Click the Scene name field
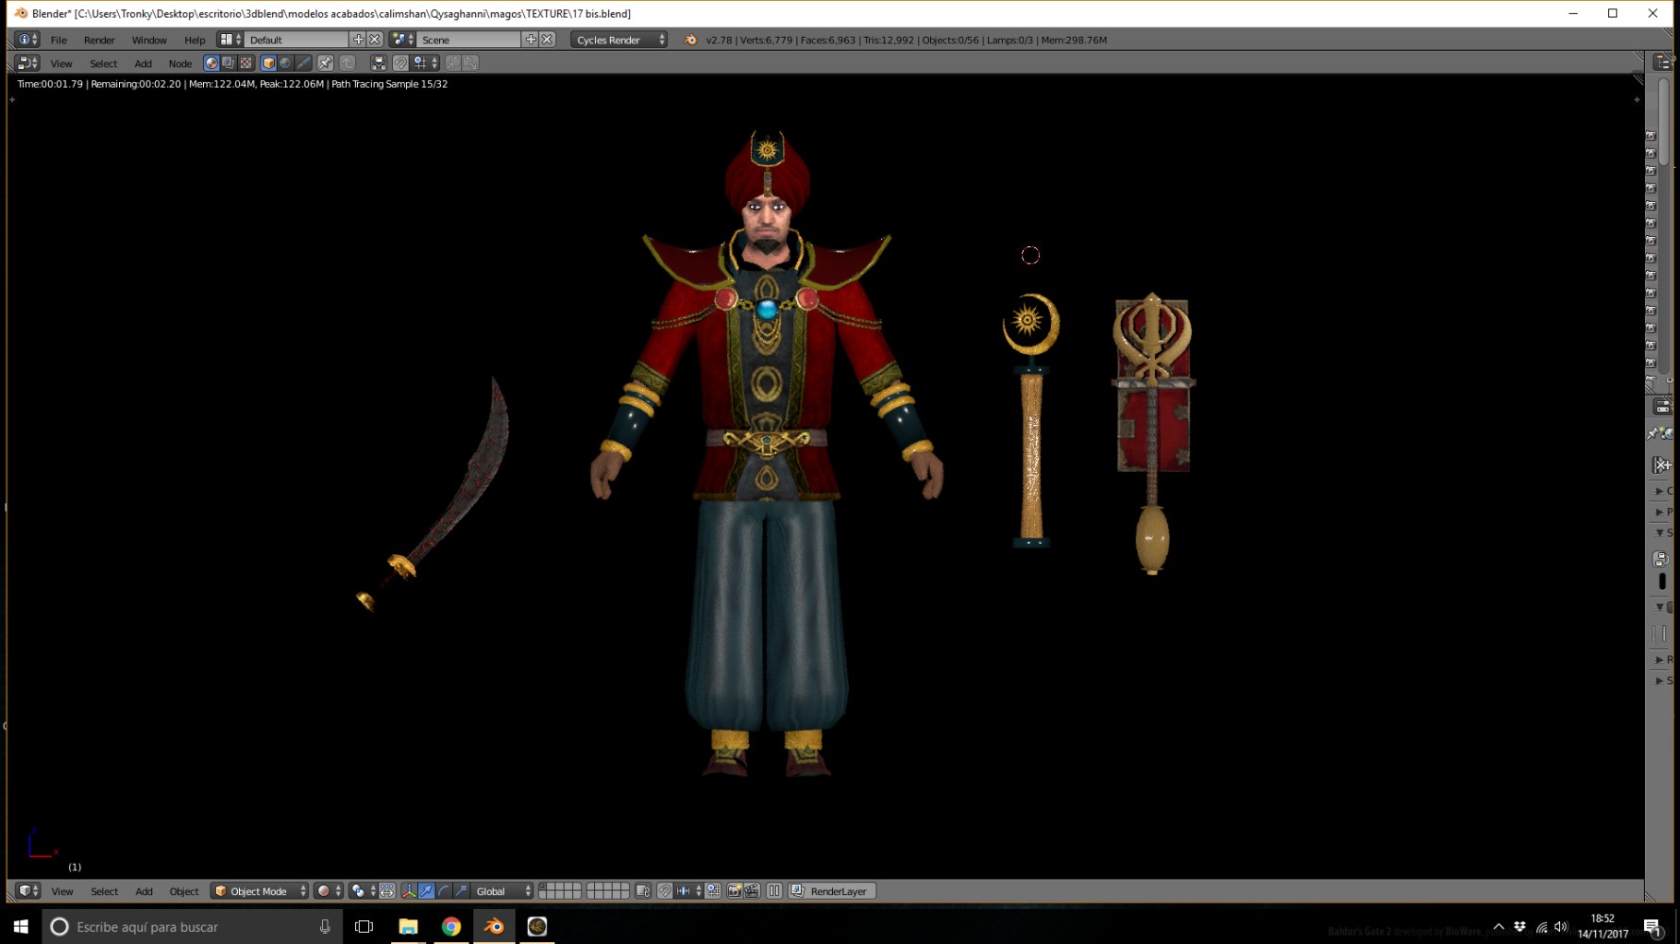Image resolution: width=1680 pixels, height=944 pixels. coord(469,40)
